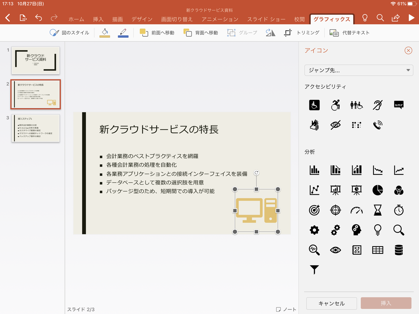This screenshot has width=419, height=314.
Task: Open the 描画 tab
Action: (x=118, y=19)
